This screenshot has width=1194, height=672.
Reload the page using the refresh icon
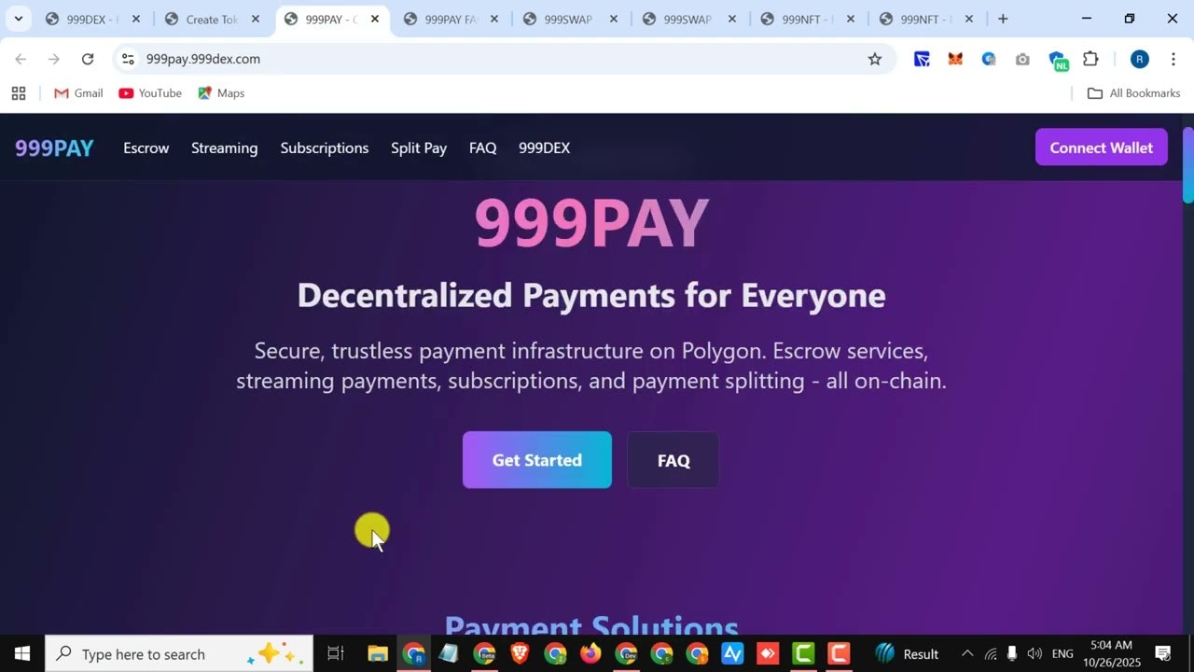(88, 59)
